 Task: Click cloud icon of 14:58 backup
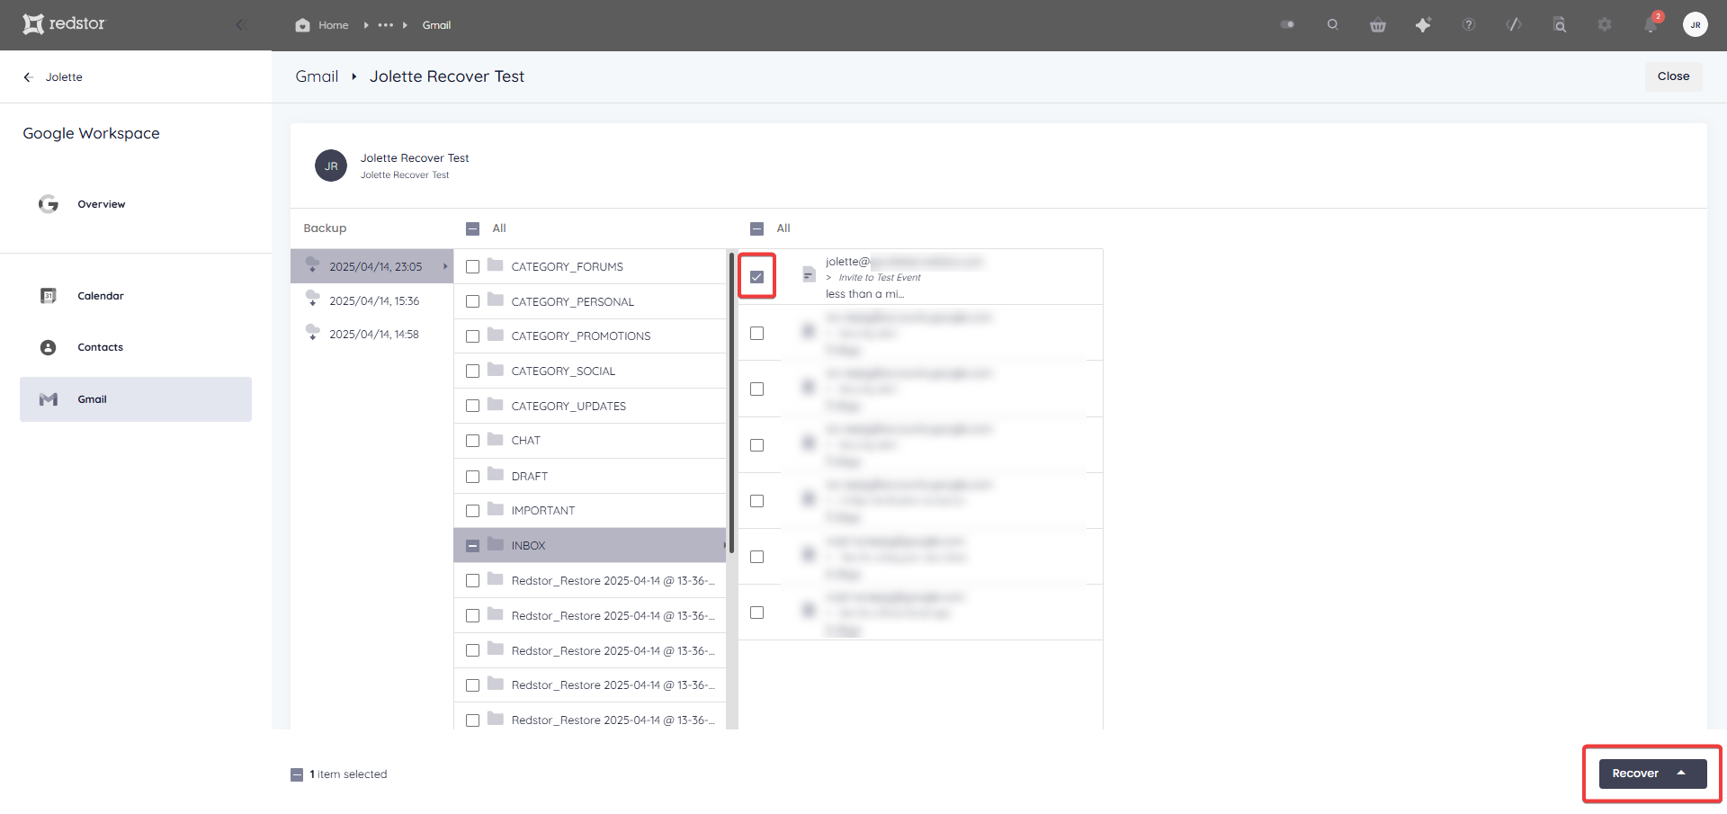pos(313,332)
